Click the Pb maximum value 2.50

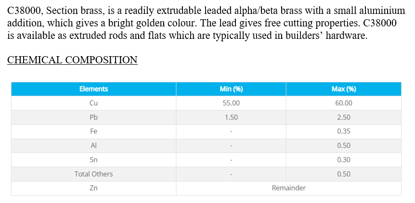[x=344, y=117]
